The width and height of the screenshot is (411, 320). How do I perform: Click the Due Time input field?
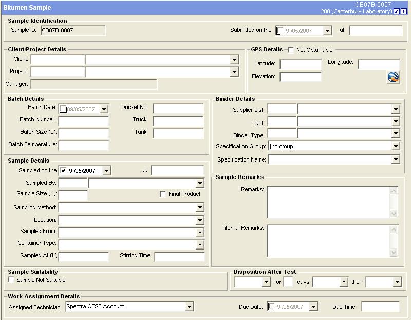point(380,307)
